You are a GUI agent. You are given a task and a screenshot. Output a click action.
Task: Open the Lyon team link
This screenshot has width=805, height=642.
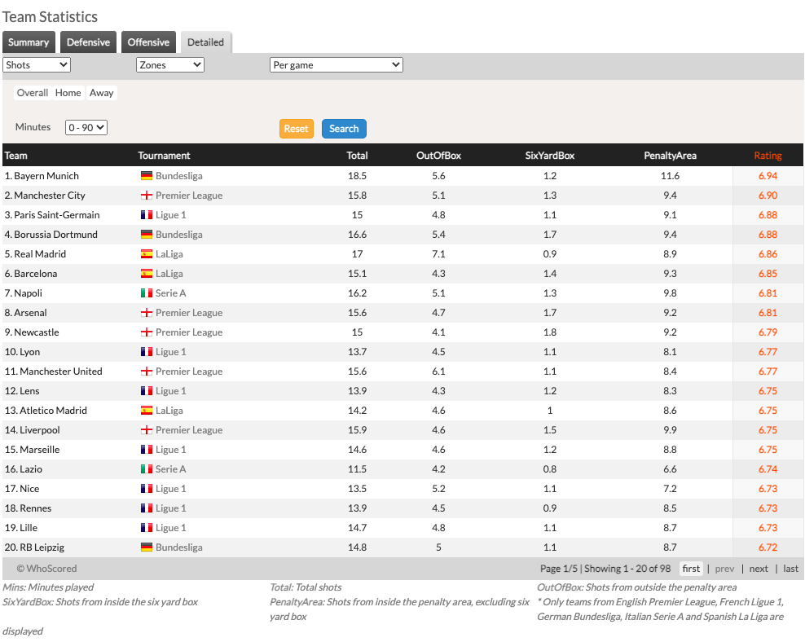[30, 351]
